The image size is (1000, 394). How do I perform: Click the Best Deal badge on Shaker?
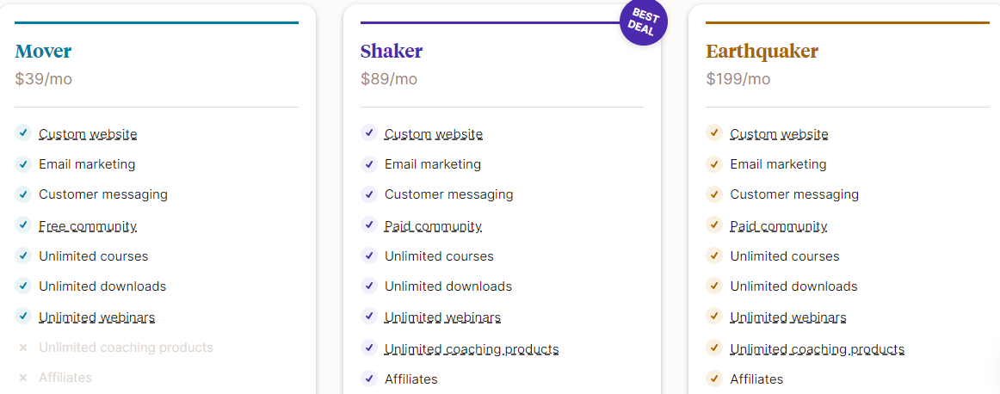click(643, 23)
